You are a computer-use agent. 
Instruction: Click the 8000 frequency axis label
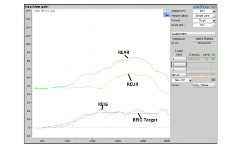pyautogui.click(x=167, y=141)
